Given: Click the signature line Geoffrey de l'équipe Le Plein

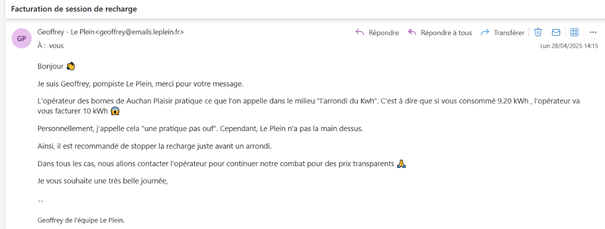Looking at the screenshot, I should tap(81, 220).
